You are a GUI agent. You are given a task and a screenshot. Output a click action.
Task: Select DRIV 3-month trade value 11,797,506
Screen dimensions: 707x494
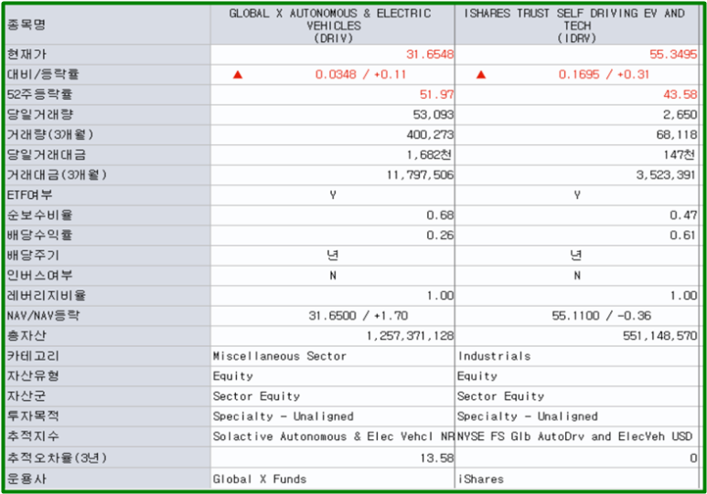pos(420,174)
